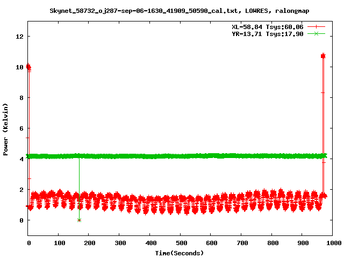Click the red spike cluster near 10 Kelvin at start
This screenshot has height=258, width=344.
pos(28,67)
